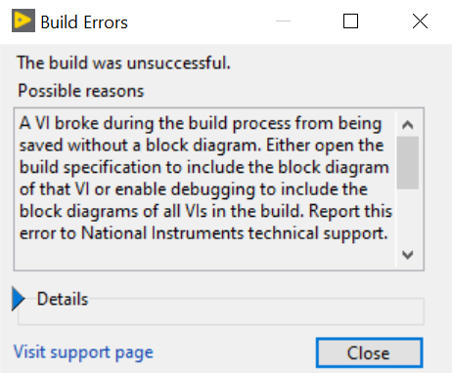
Task: Click the blank area under the reasons text
Action: [205, 256]
